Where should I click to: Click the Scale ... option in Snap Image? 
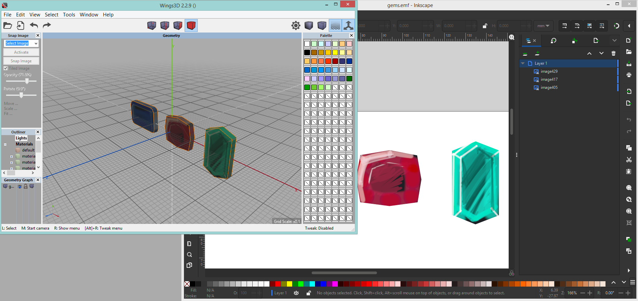pyautogui.click(x=10, y=109)
